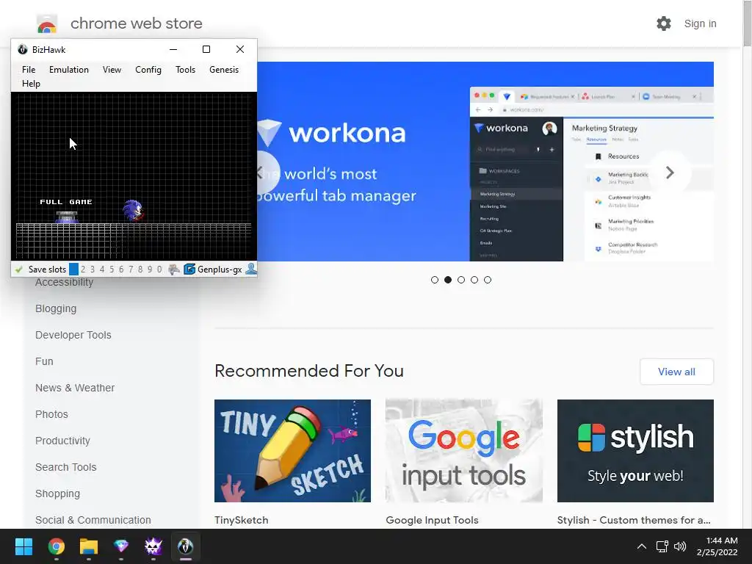This screenshot has width=752, height=564.
Task: Click the Google Input Tools title text
Action: pos(432,520)
